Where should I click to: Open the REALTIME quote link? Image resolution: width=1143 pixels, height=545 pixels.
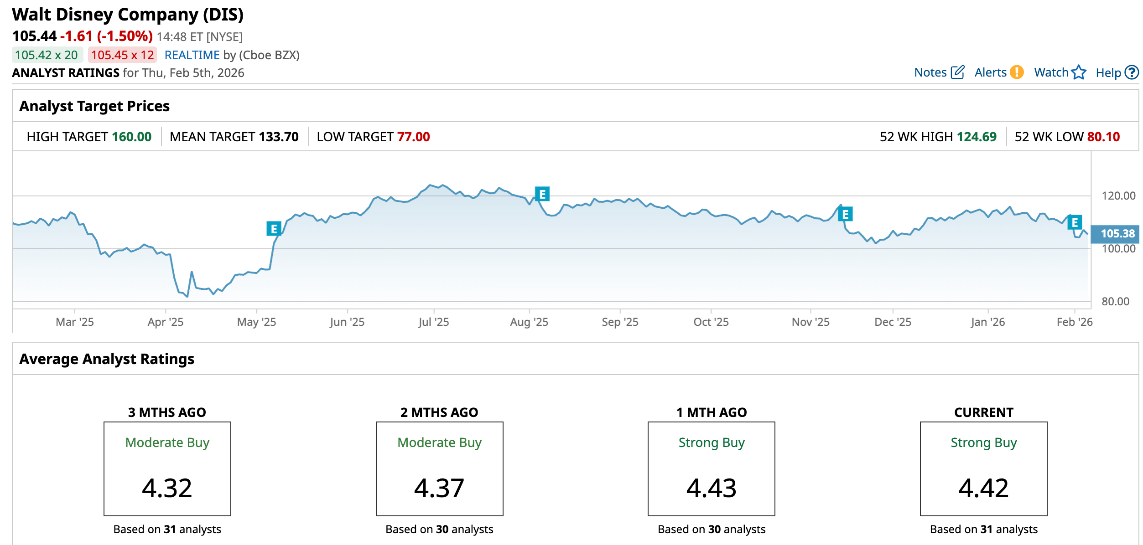(x=192, y=55)
